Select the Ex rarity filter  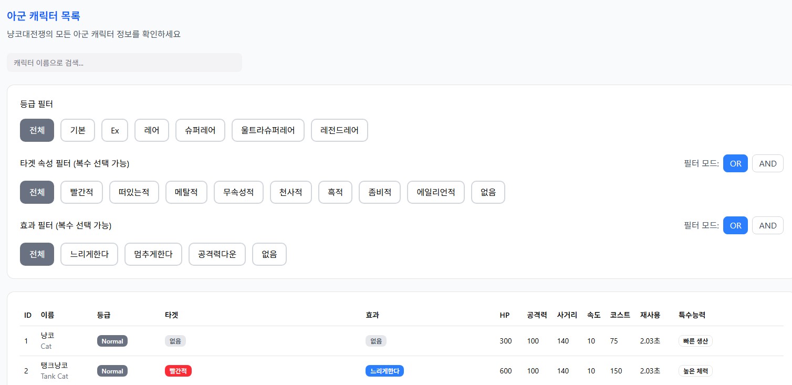(x=114, y=130)
